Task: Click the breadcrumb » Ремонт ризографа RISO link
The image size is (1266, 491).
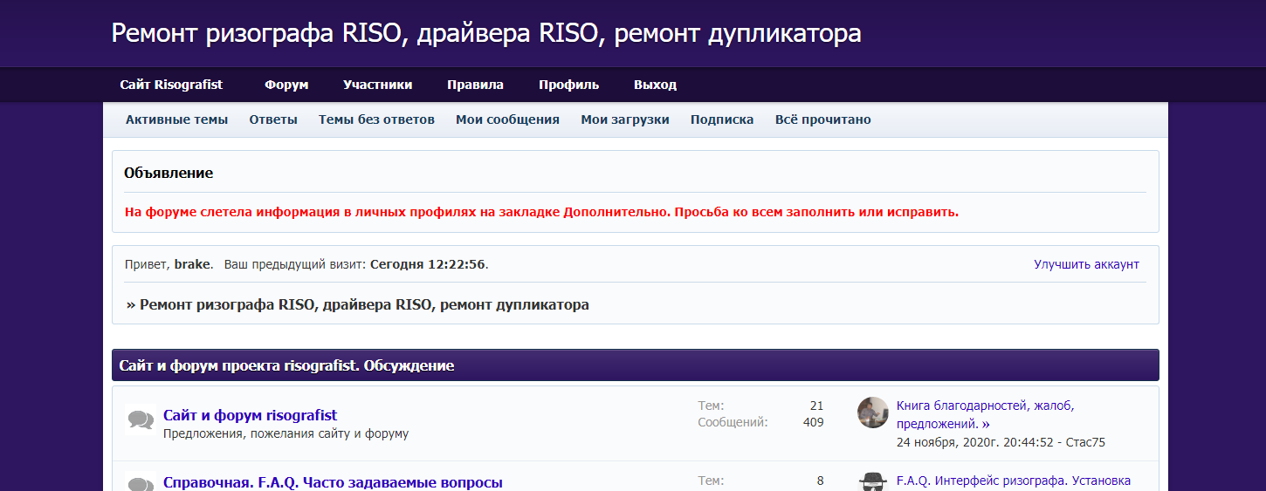Action: coord(358,304)
